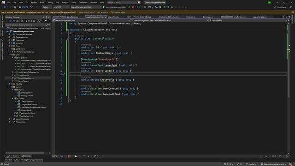This screenshot has height=166, width=295.
Task: Open the Output window tab
Action: (17, 160)
